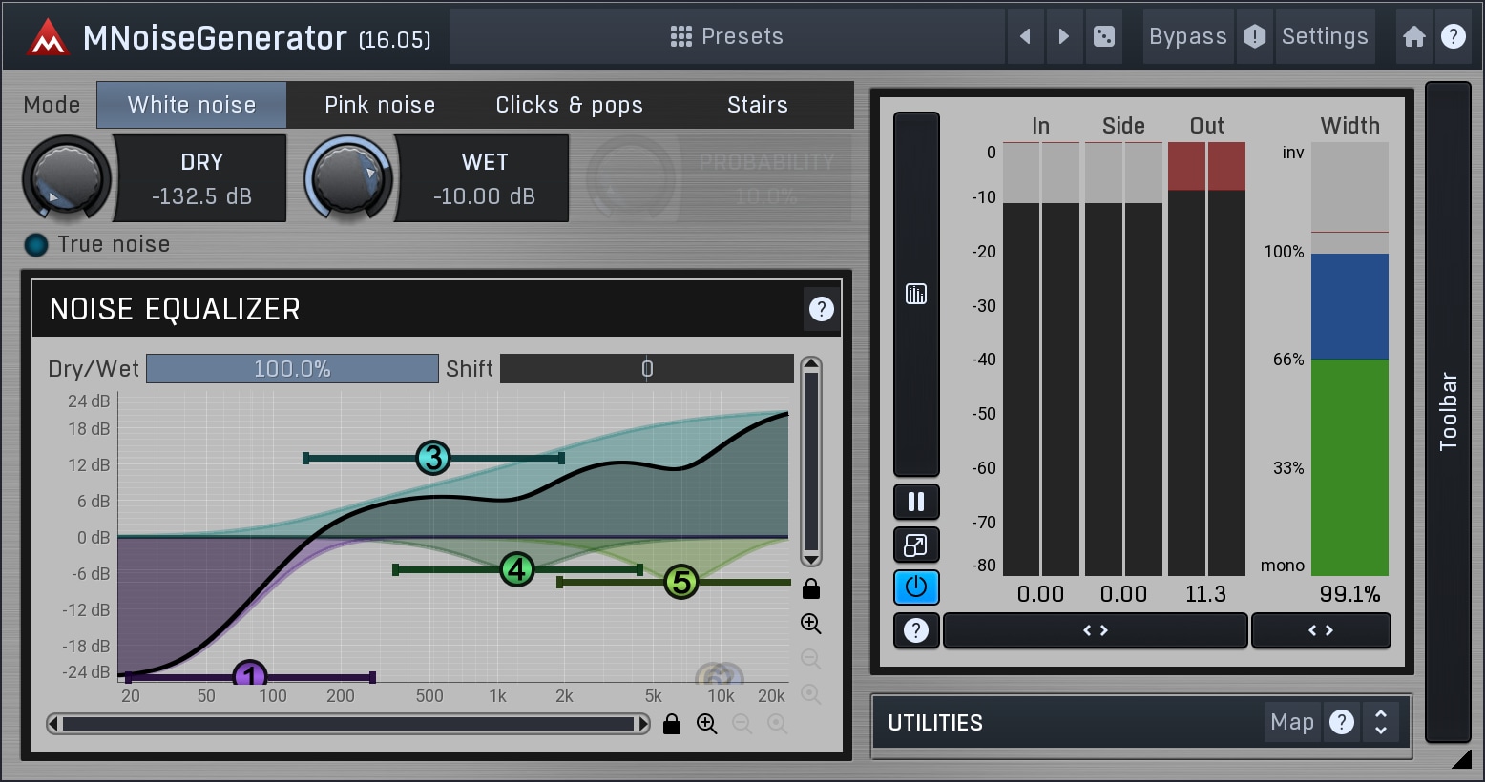Toggle the Bypass button
The width and height of the screenshot is (1485, 782).
(1188, 36)
